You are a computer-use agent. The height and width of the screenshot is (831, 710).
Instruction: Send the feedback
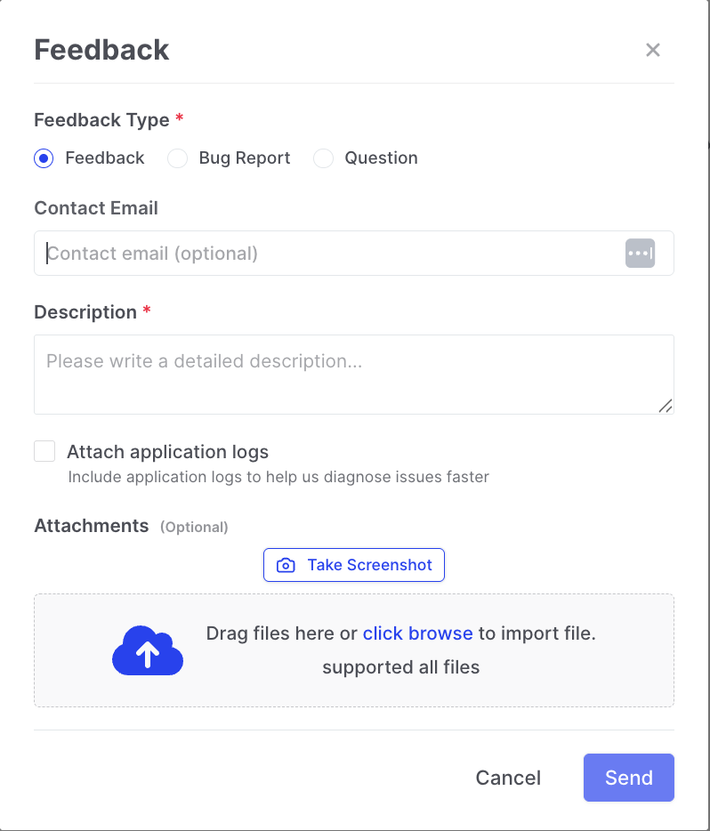628,778
